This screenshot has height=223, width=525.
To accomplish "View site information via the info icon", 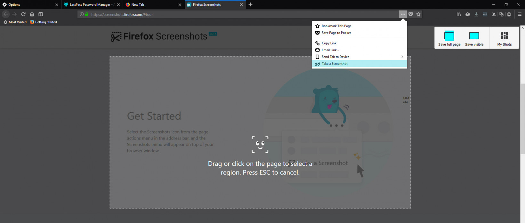I will [82, 14].
